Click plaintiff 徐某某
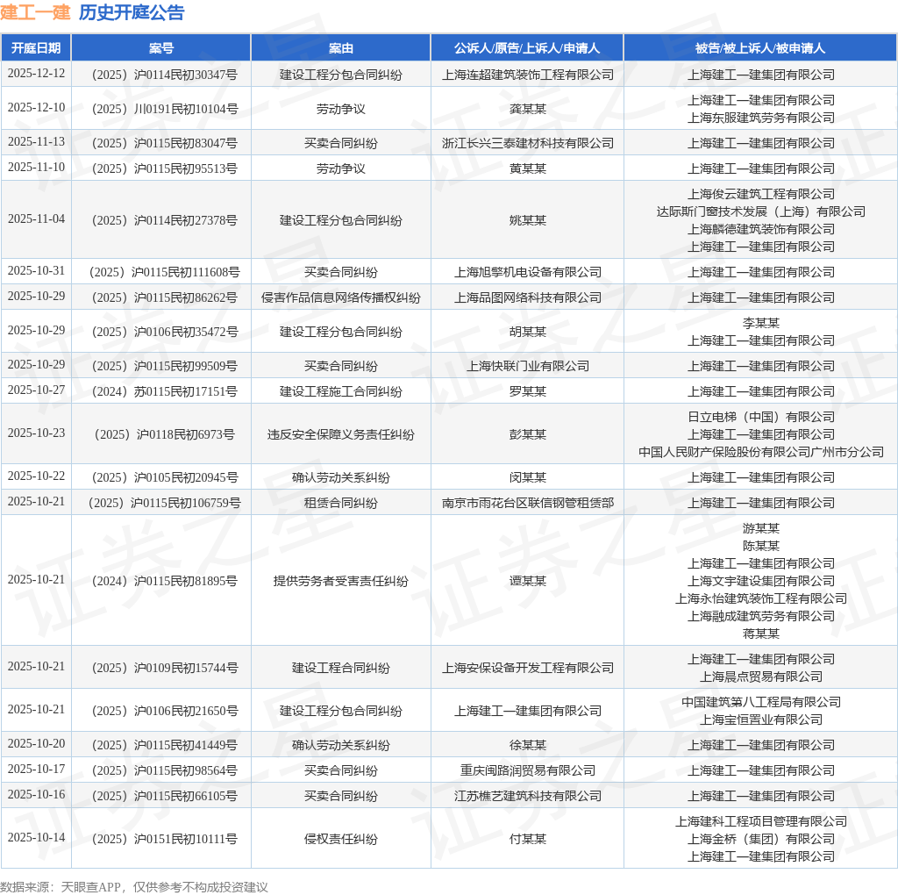The image size is (898, 895). point(527,745)
